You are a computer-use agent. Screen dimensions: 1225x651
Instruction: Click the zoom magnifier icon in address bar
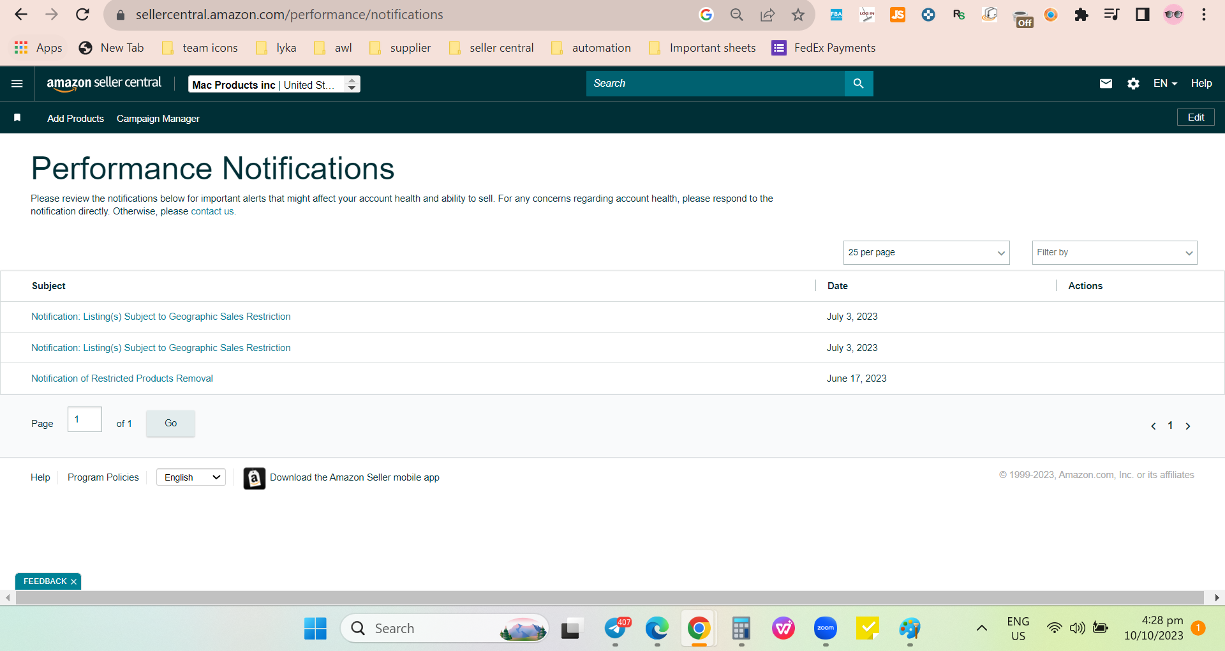point(737,15)
